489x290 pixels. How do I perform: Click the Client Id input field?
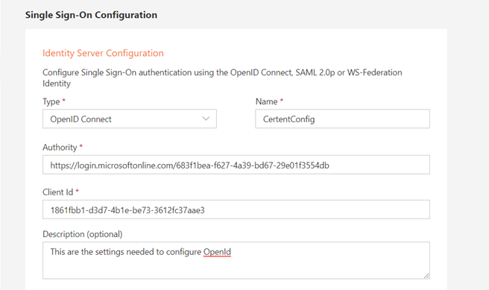(x=236, y=209)
